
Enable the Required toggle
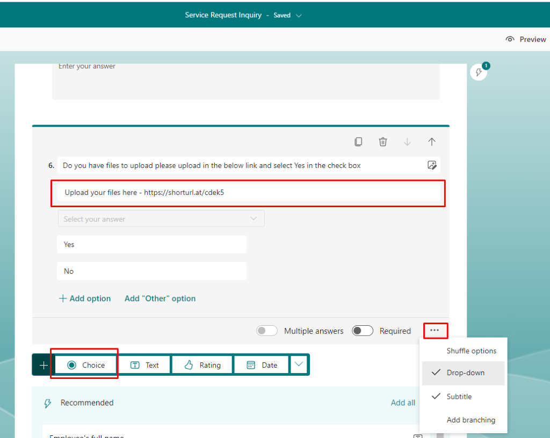pyautogui.click(x=363, y=331)
